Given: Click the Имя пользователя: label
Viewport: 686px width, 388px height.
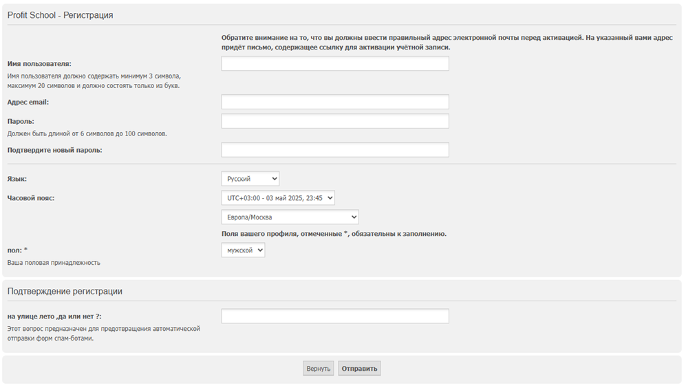Looking at the screenshot, I should (x=39, y=64).
